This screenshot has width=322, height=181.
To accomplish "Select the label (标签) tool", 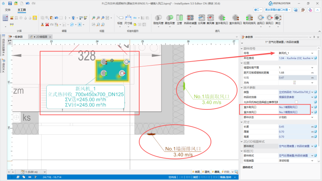I will [120, 20].
